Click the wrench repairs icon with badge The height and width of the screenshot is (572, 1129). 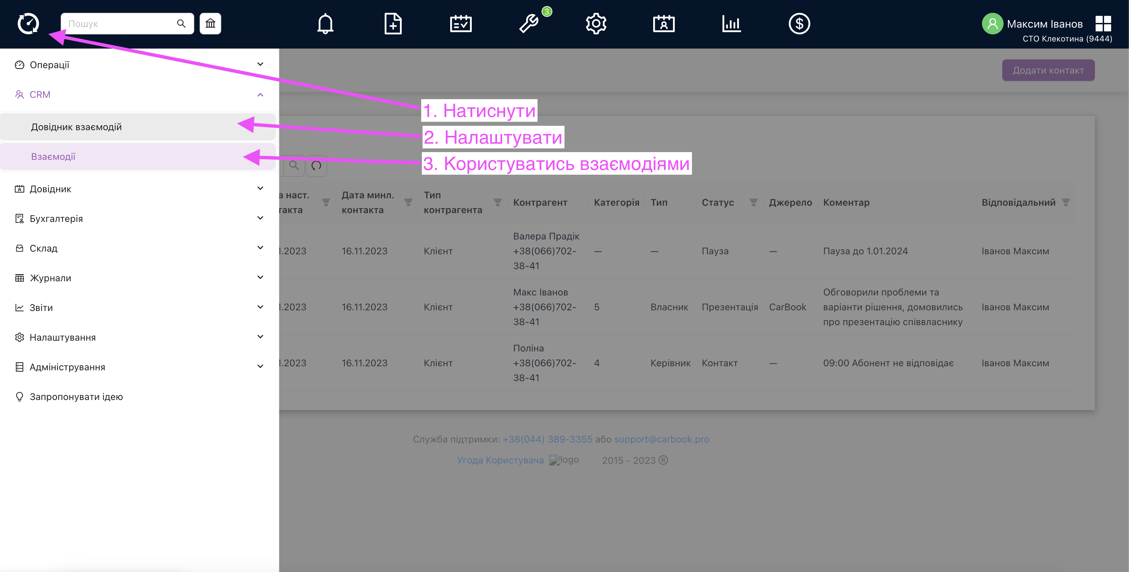pos(529,24)
